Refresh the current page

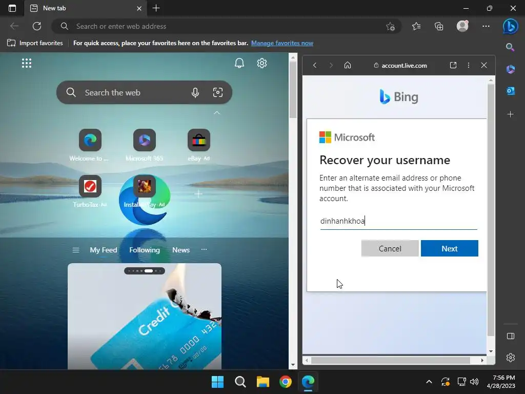click(x=37, y=26)
